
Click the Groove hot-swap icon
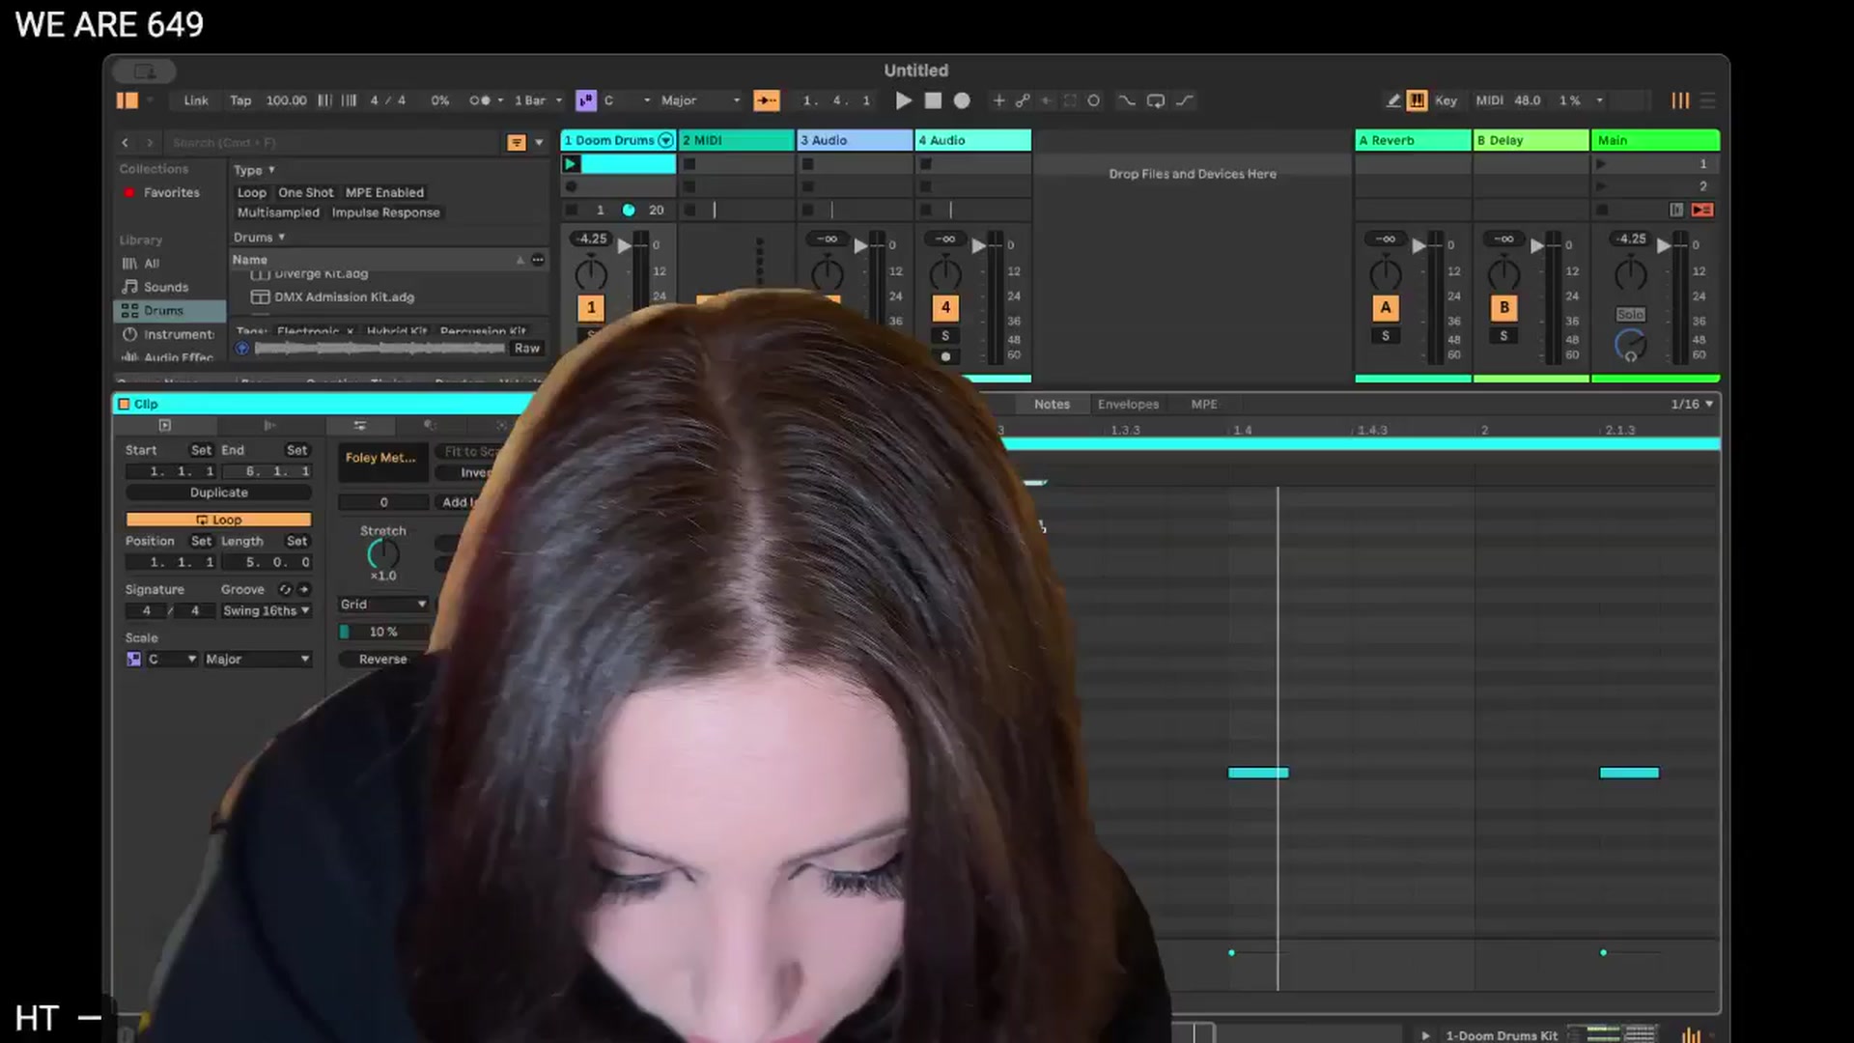tap(285, 589)
